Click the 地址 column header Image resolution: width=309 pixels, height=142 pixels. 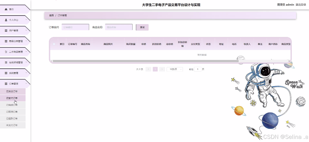[221, 44]
